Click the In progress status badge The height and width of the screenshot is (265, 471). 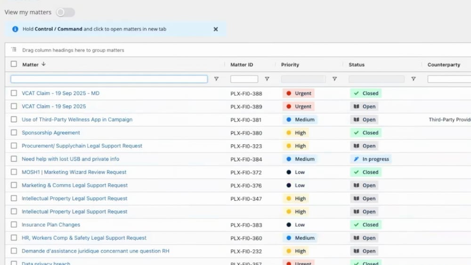371,159
